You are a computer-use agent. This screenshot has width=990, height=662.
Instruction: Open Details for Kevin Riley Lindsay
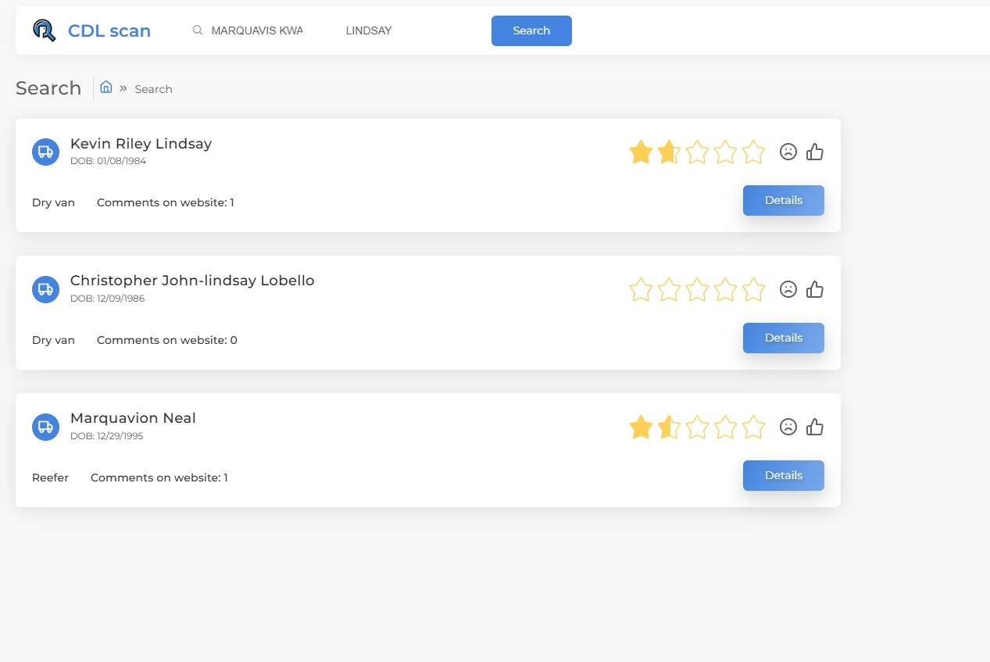pos(783,200)
